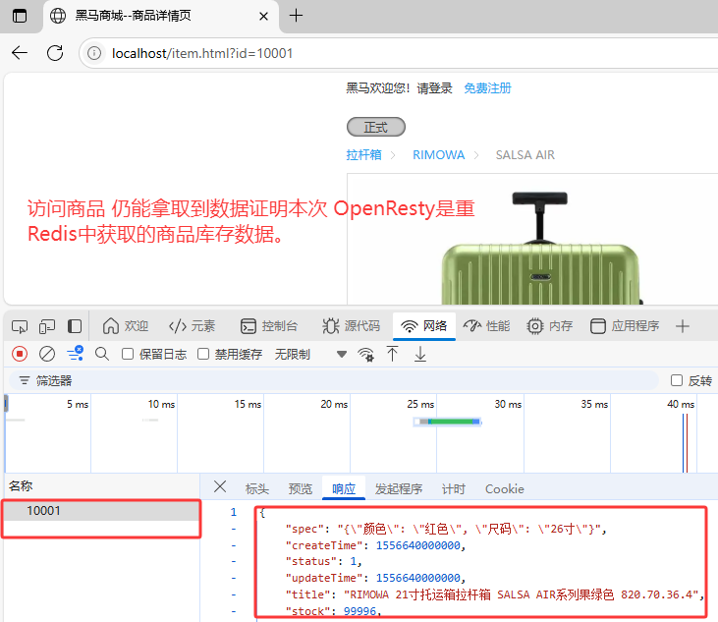Close the 黑马商城 tab

point(263,17)
